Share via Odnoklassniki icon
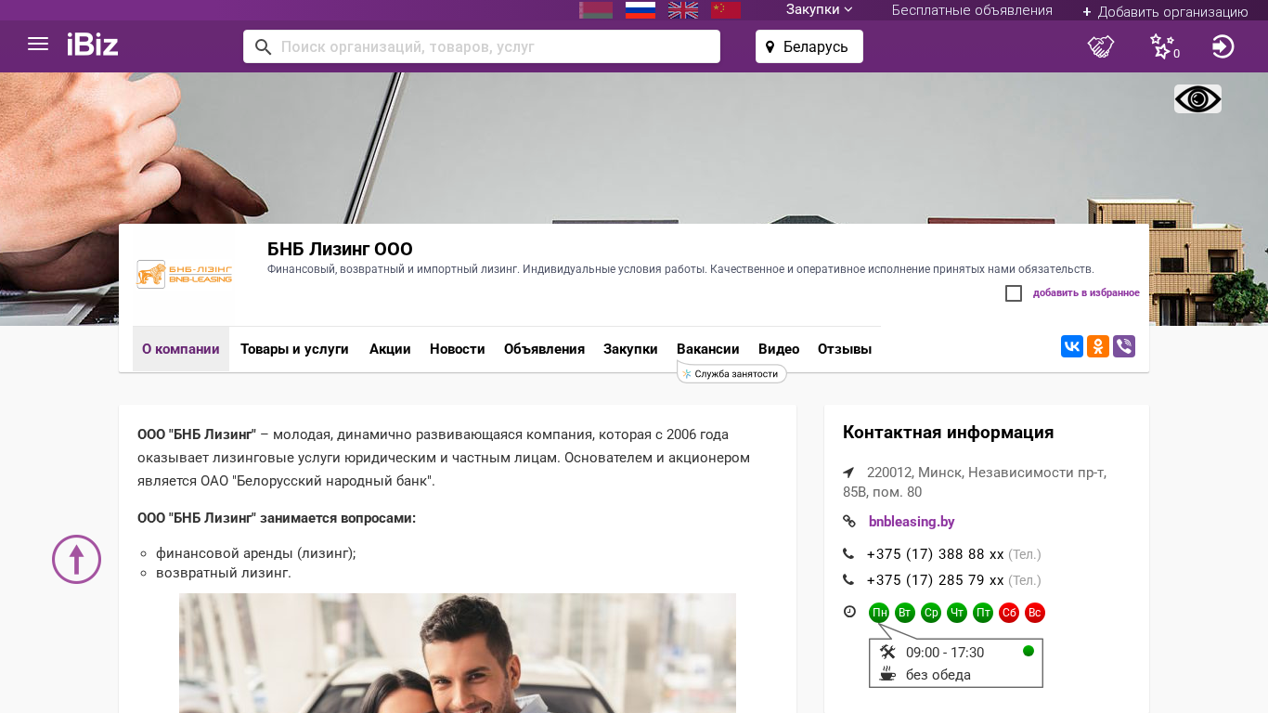 tap(1098, 346)
